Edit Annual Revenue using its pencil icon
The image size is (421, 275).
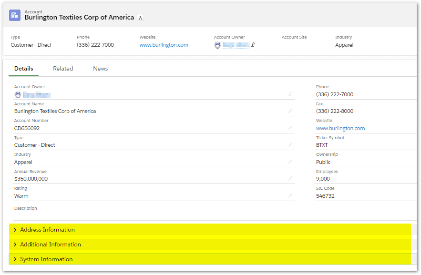(x=290, y=178)
